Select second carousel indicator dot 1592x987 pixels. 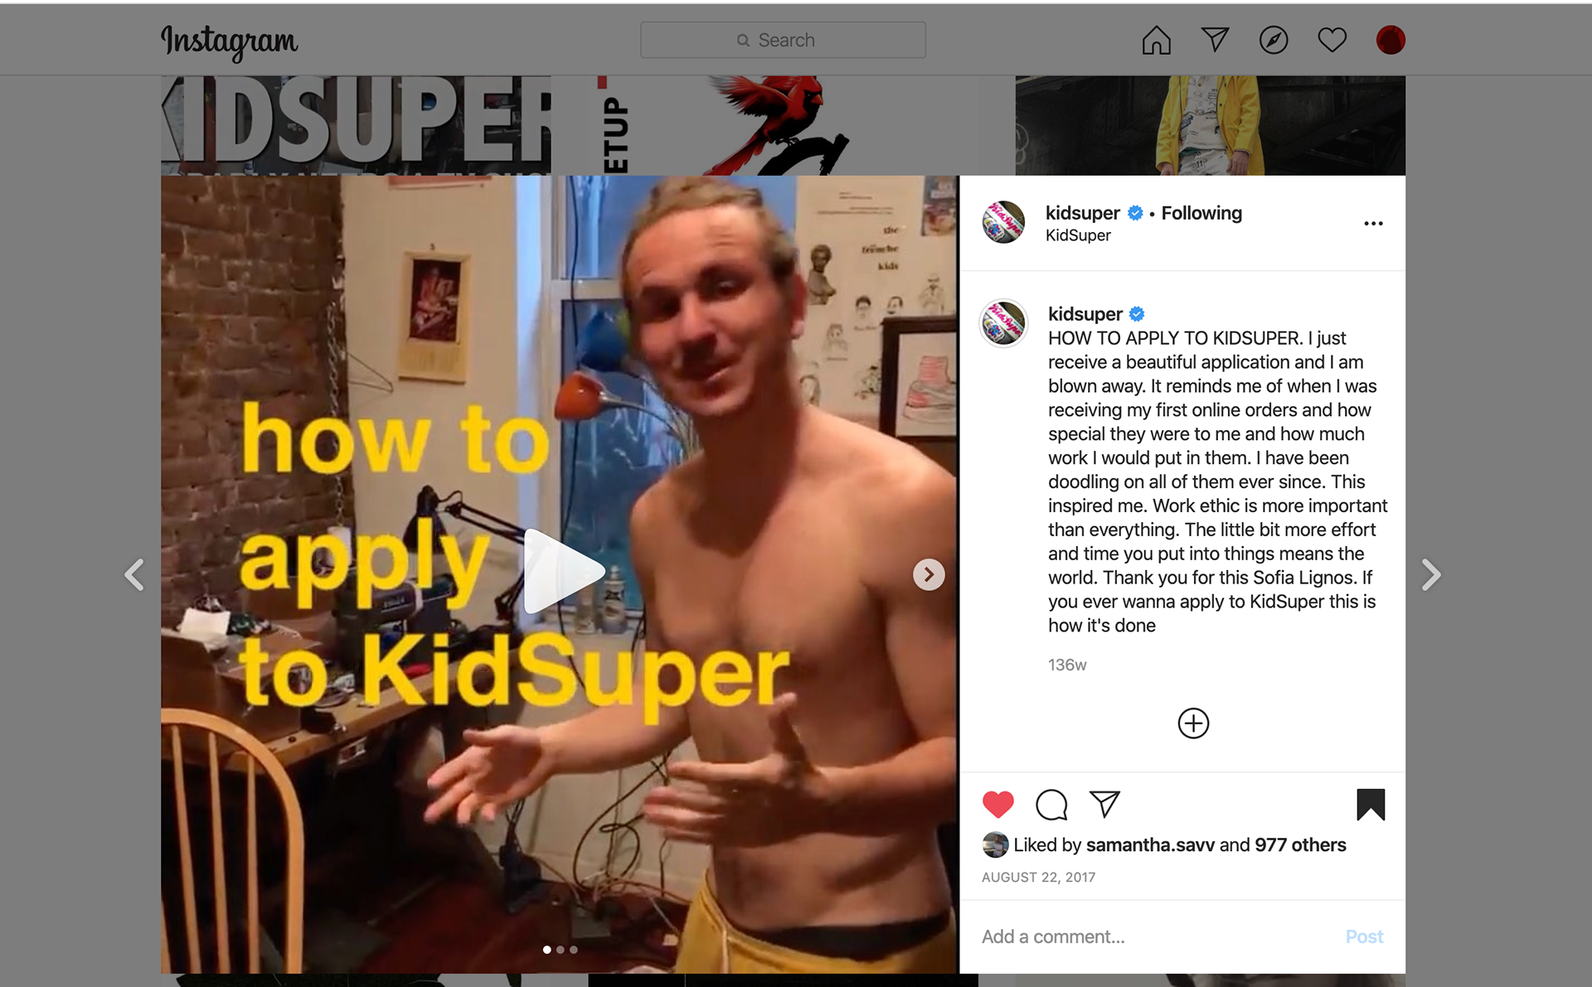coord(561,950)
